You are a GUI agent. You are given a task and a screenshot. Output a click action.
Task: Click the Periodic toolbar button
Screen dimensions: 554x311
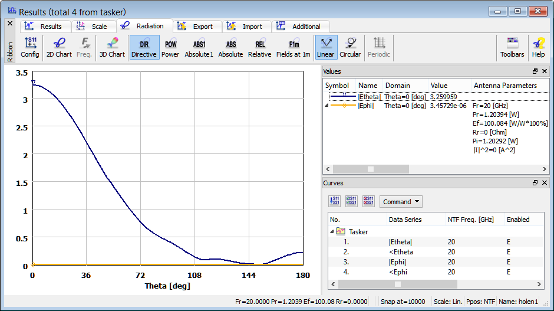(x=379, y=47)
